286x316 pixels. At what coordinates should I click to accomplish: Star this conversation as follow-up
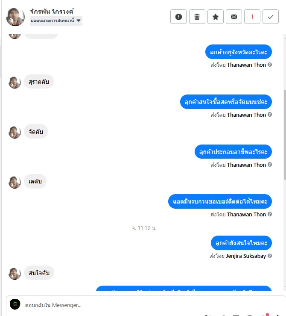tap(216, 17)
